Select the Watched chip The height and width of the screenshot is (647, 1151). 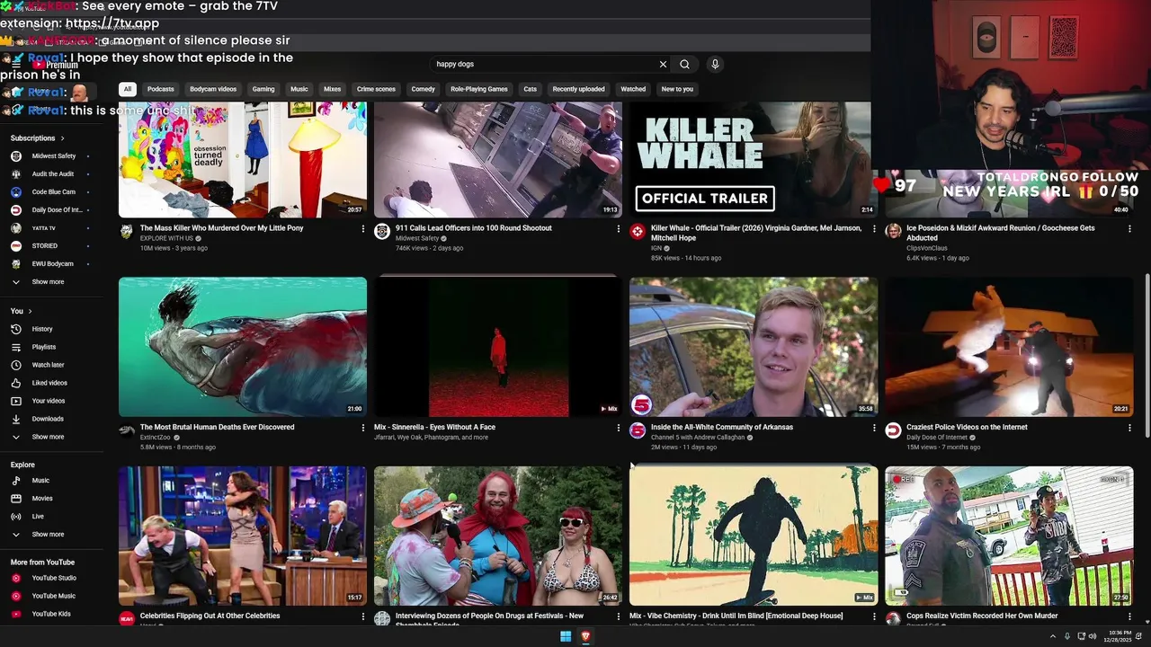633,89
